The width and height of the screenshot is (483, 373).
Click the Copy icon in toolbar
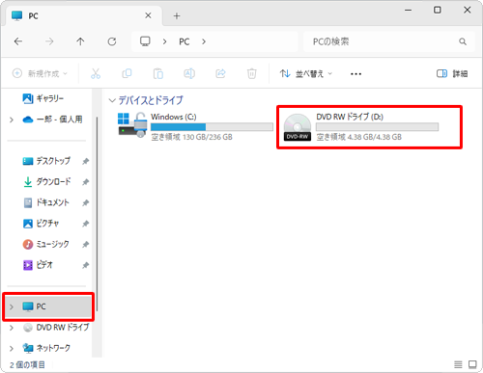(127, 73)
